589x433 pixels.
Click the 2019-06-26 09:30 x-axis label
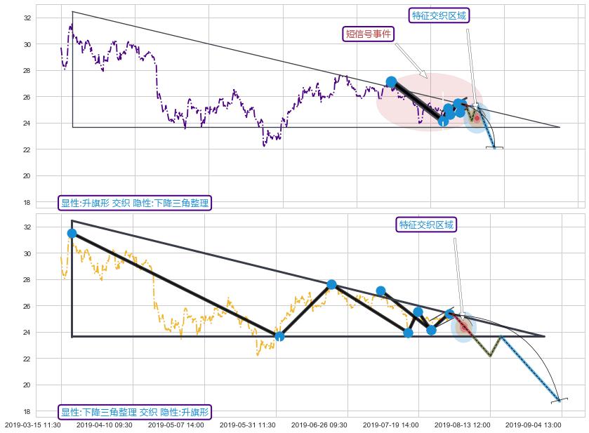tap(319, 425)
